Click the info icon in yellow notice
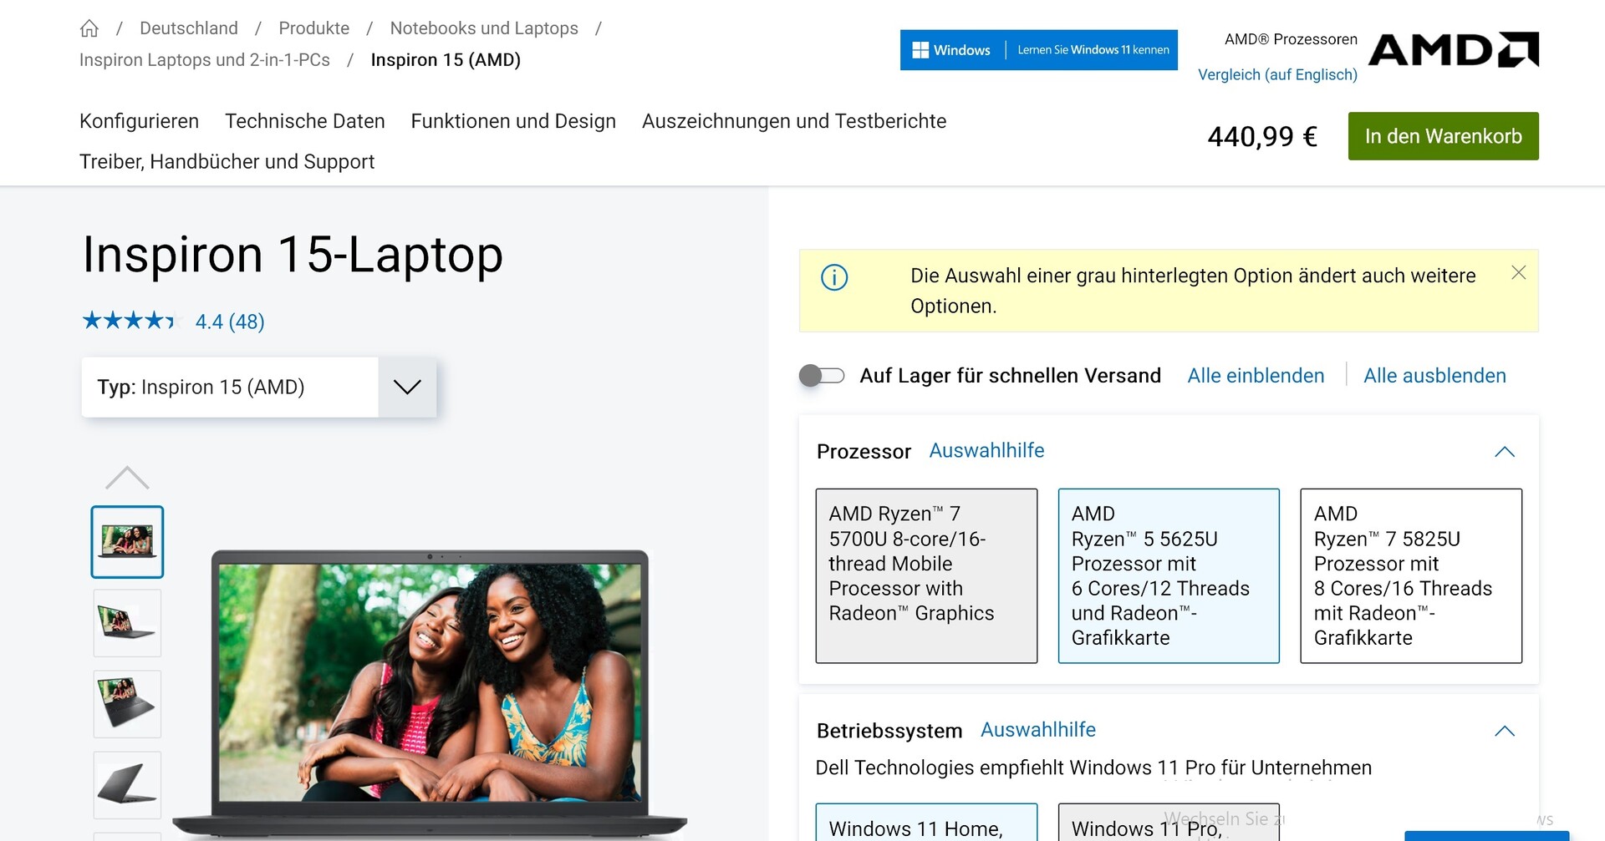The width and height of the screenshot is (1605, 841). click(x=834, y=276)
